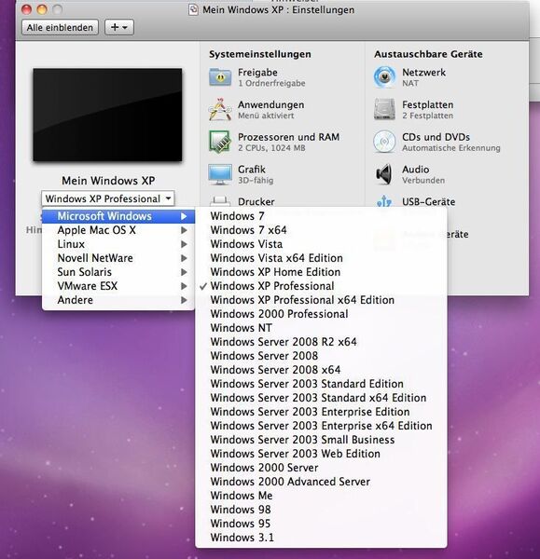Open the Freigabe folder sharing icon

tap(220, 77)
